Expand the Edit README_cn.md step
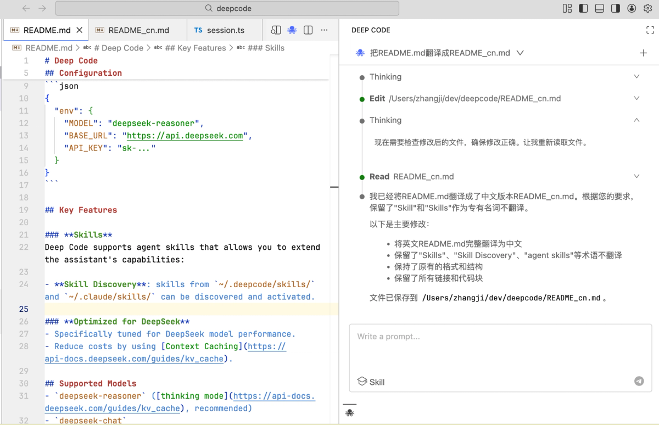 pyautogui.click(x=636, y=98)
